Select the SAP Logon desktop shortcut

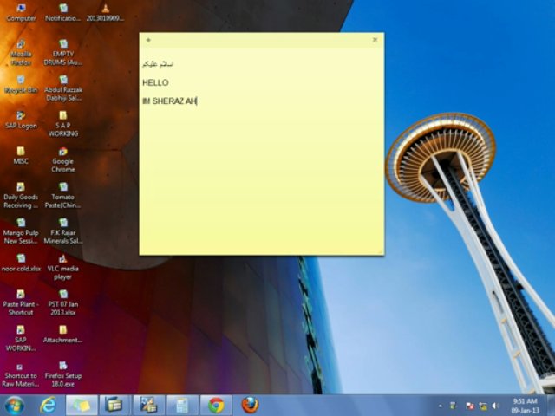(x=21, y=119)
